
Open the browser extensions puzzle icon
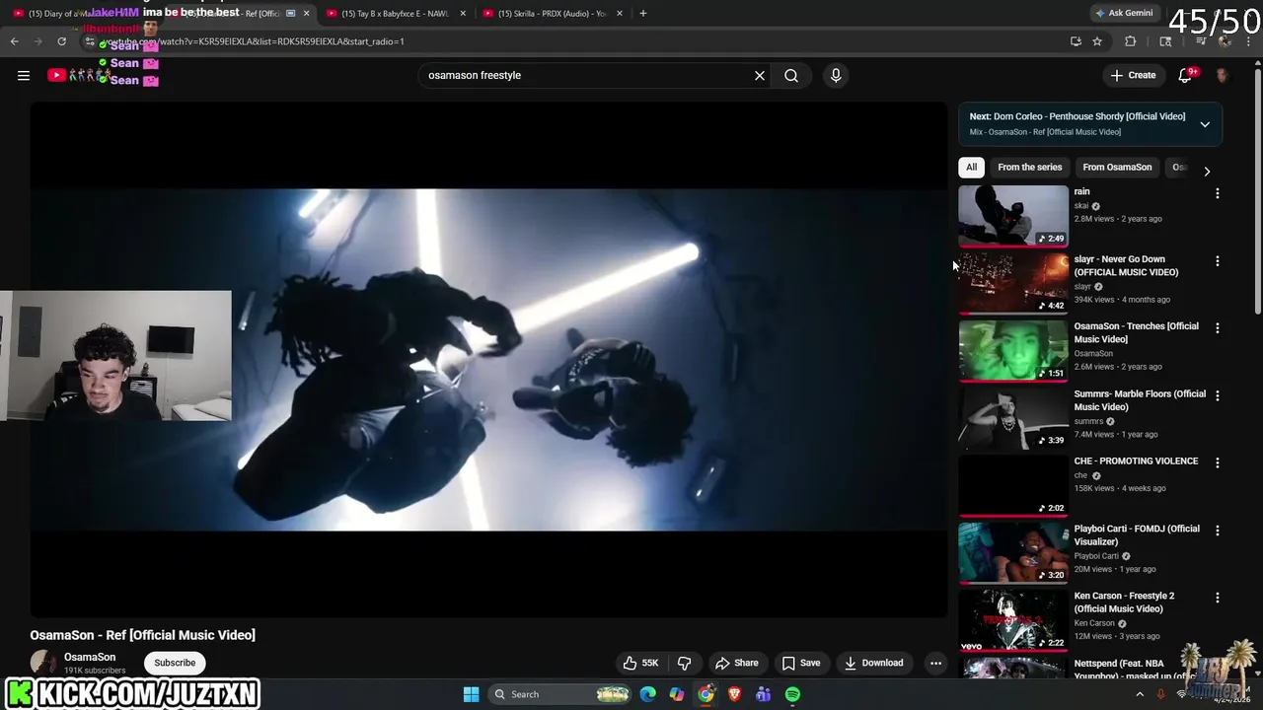[1131, 41]
